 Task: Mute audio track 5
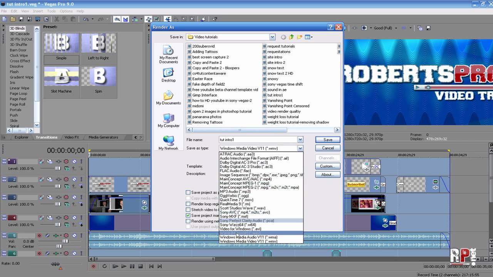coord(74,235)
